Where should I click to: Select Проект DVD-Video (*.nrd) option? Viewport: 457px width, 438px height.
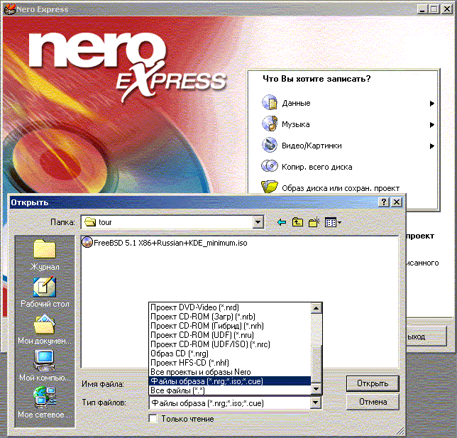click(230, 307)
